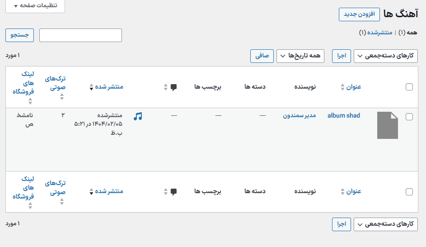This screenshot has width=426, height=247.
Task: Click the comments sort arrows in footer
Action: (x=166, y=192)
